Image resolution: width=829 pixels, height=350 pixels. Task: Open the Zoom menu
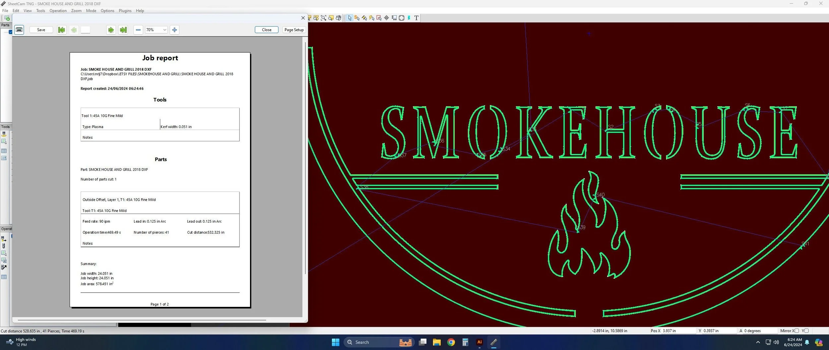click(76, 11)
